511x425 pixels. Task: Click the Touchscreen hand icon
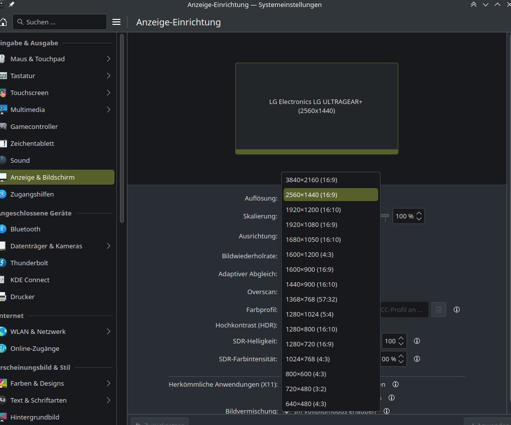(3, 93)
